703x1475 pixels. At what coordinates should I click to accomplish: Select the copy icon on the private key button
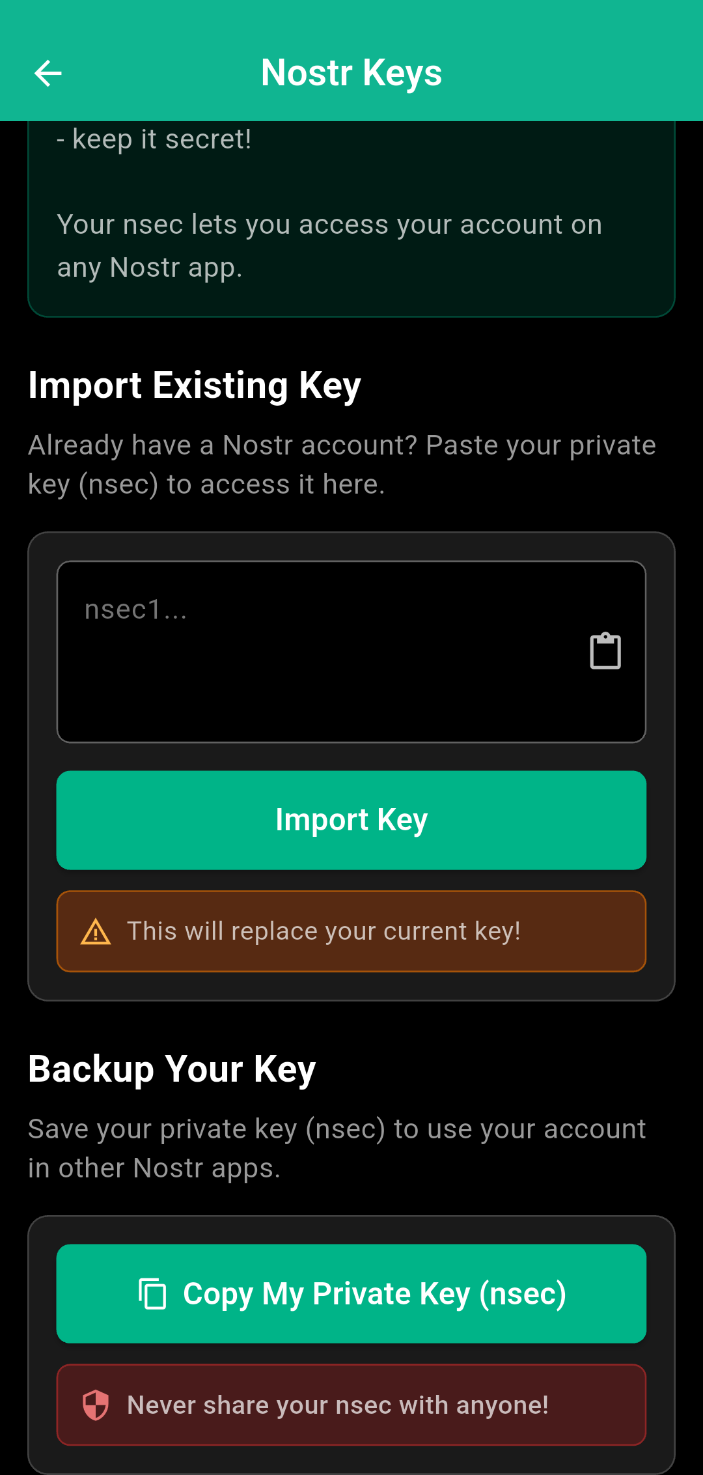click(153, 1293)
